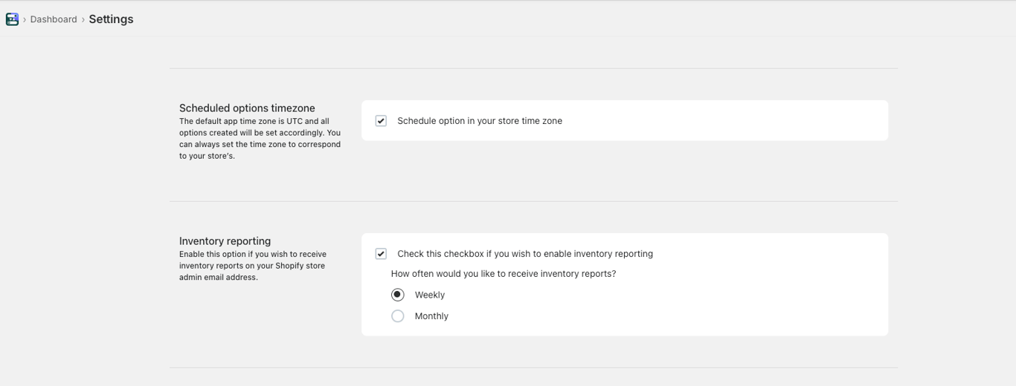The image size is (1016, 386).
Task: Click the chevron before Dashboard breadcrumb
Action: click(25, 19)
